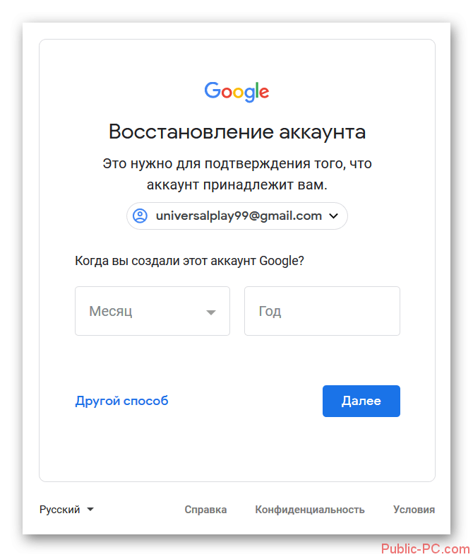Focus the Год input field
This screenshot has width=473, height=557.
pos(322,311)
